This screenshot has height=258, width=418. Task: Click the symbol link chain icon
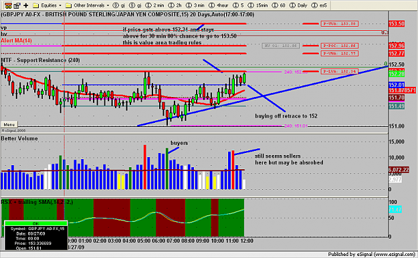(x=8, y=5)
